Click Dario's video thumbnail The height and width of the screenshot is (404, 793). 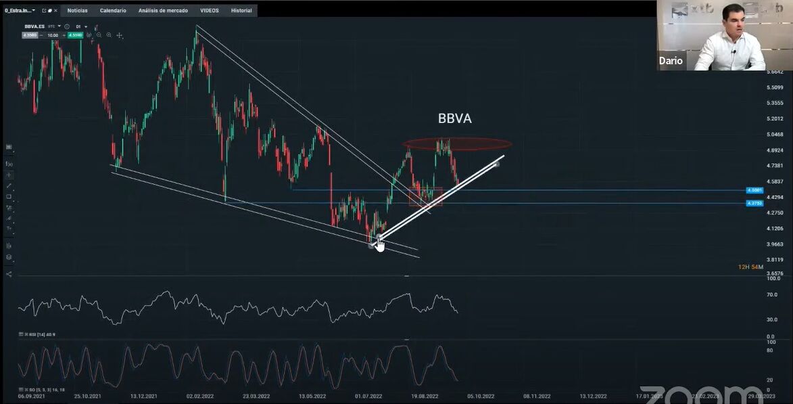click(725, 35)
